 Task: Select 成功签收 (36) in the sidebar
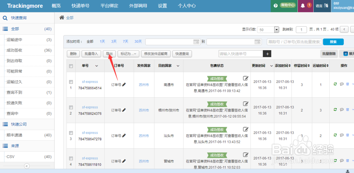coord(27,50)
